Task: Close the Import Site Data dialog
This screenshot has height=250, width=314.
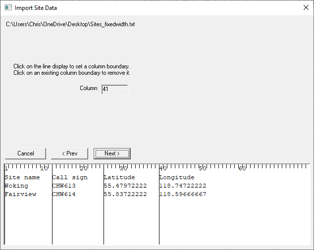Action: tap(306, 8)
